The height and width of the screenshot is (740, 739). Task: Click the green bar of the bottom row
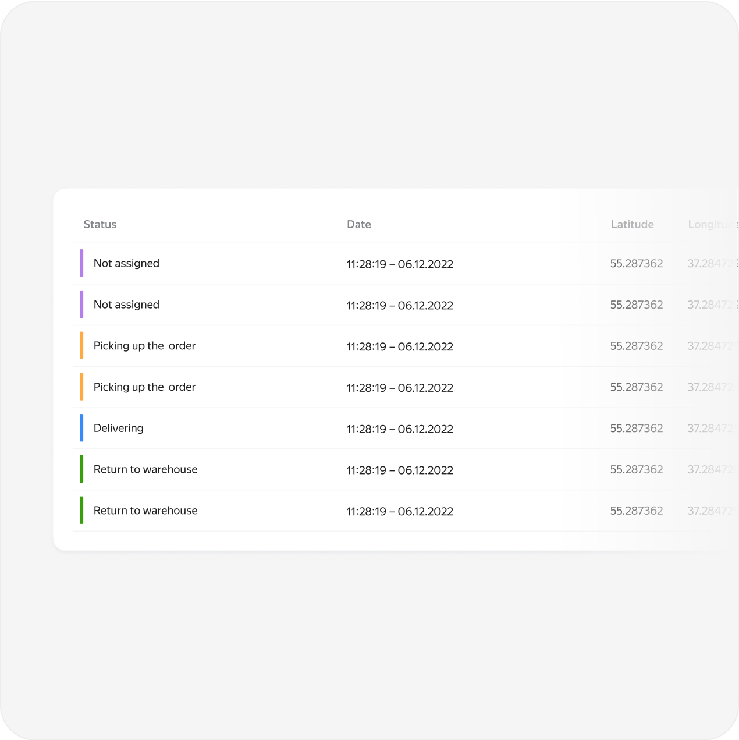tap(81, 510)
